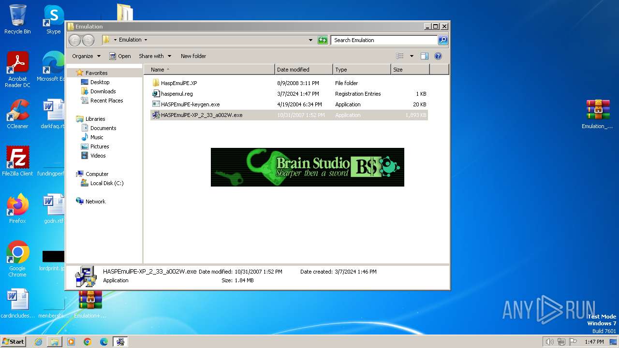619x348 pixels.
Task: Open Windows Media Player taskbar icon
Action: click(x=71, y=342)
